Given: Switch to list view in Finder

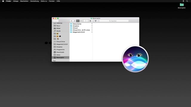Looking at the screenshot, I should pyautogui.click(x=75, y=21).
